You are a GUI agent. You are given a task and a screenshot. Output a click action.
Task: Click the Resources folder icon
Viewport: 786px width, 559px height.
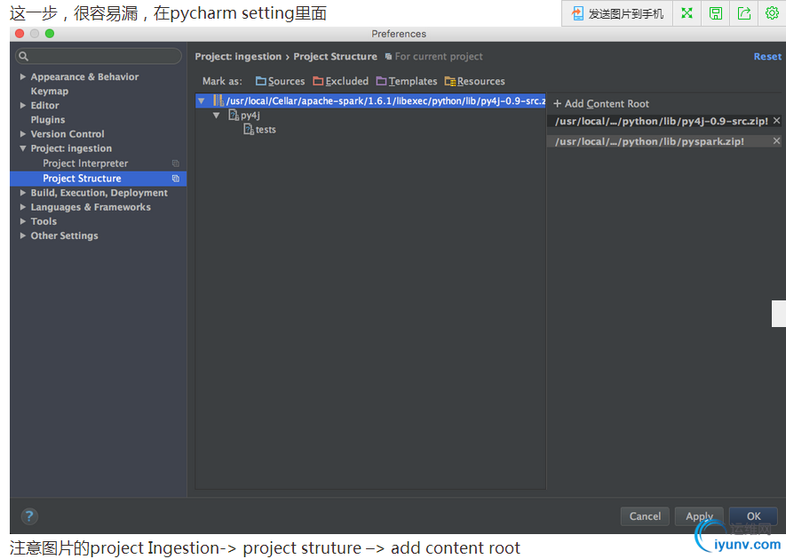point(450,81)
